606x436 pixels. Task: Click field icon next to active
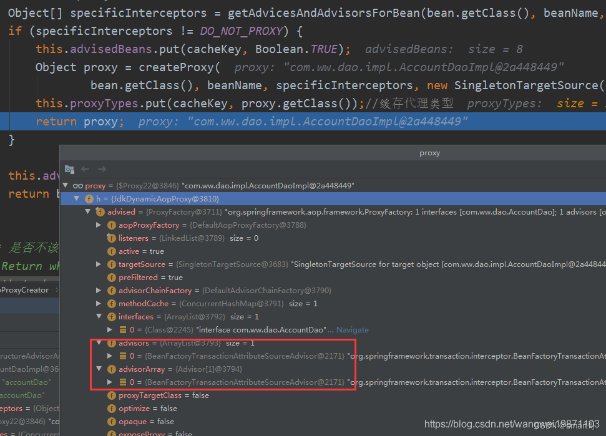[x=112, y=251]
